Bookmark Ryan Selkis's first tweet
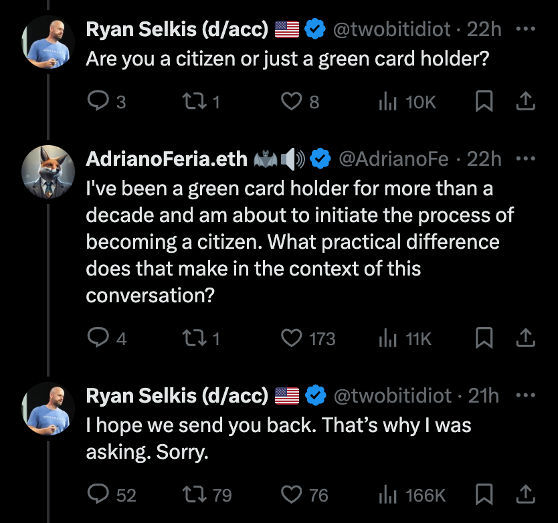This screenshot has height=523, width=558. [484, 101]
